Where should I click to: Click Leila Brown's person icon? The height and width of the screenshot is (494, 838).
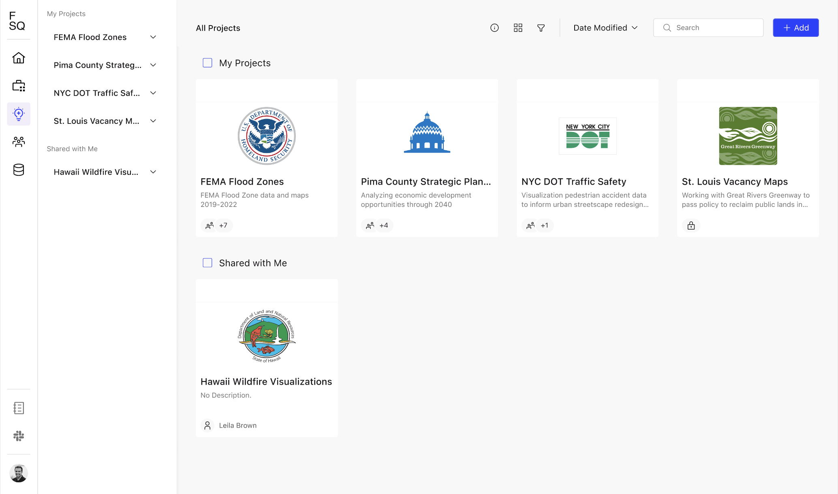coord(207,425)
